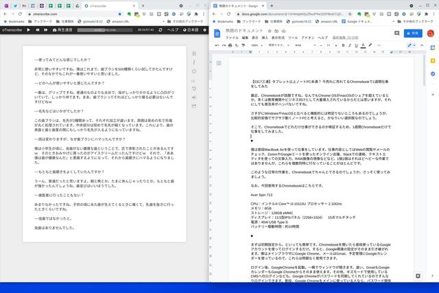Toggle bold in the Docs toolbar
Viewport: 439px width, 293px height.
point(343,45)
